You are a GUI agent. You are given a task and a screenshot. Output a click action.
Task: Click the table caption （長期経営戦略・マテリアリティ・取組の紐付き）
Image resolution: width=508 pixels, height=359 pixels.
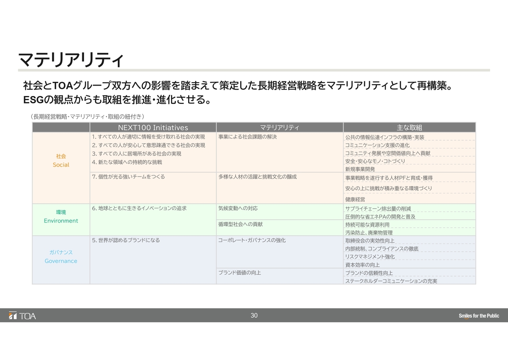coord(87,116)
